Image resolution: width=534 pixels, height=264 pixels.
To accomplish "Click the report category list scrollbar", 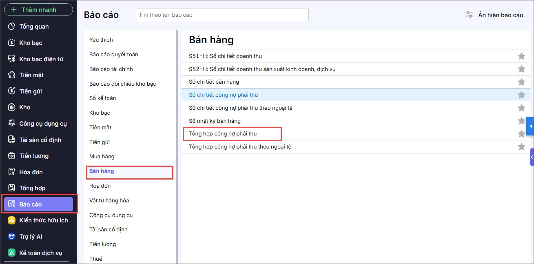I will 177,147.
